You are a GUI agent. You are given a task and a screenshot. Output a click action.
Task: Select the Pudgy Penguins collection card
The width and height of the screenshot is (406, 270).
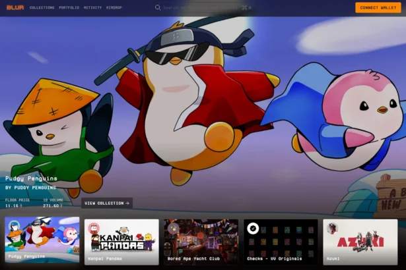click(42, 240)
